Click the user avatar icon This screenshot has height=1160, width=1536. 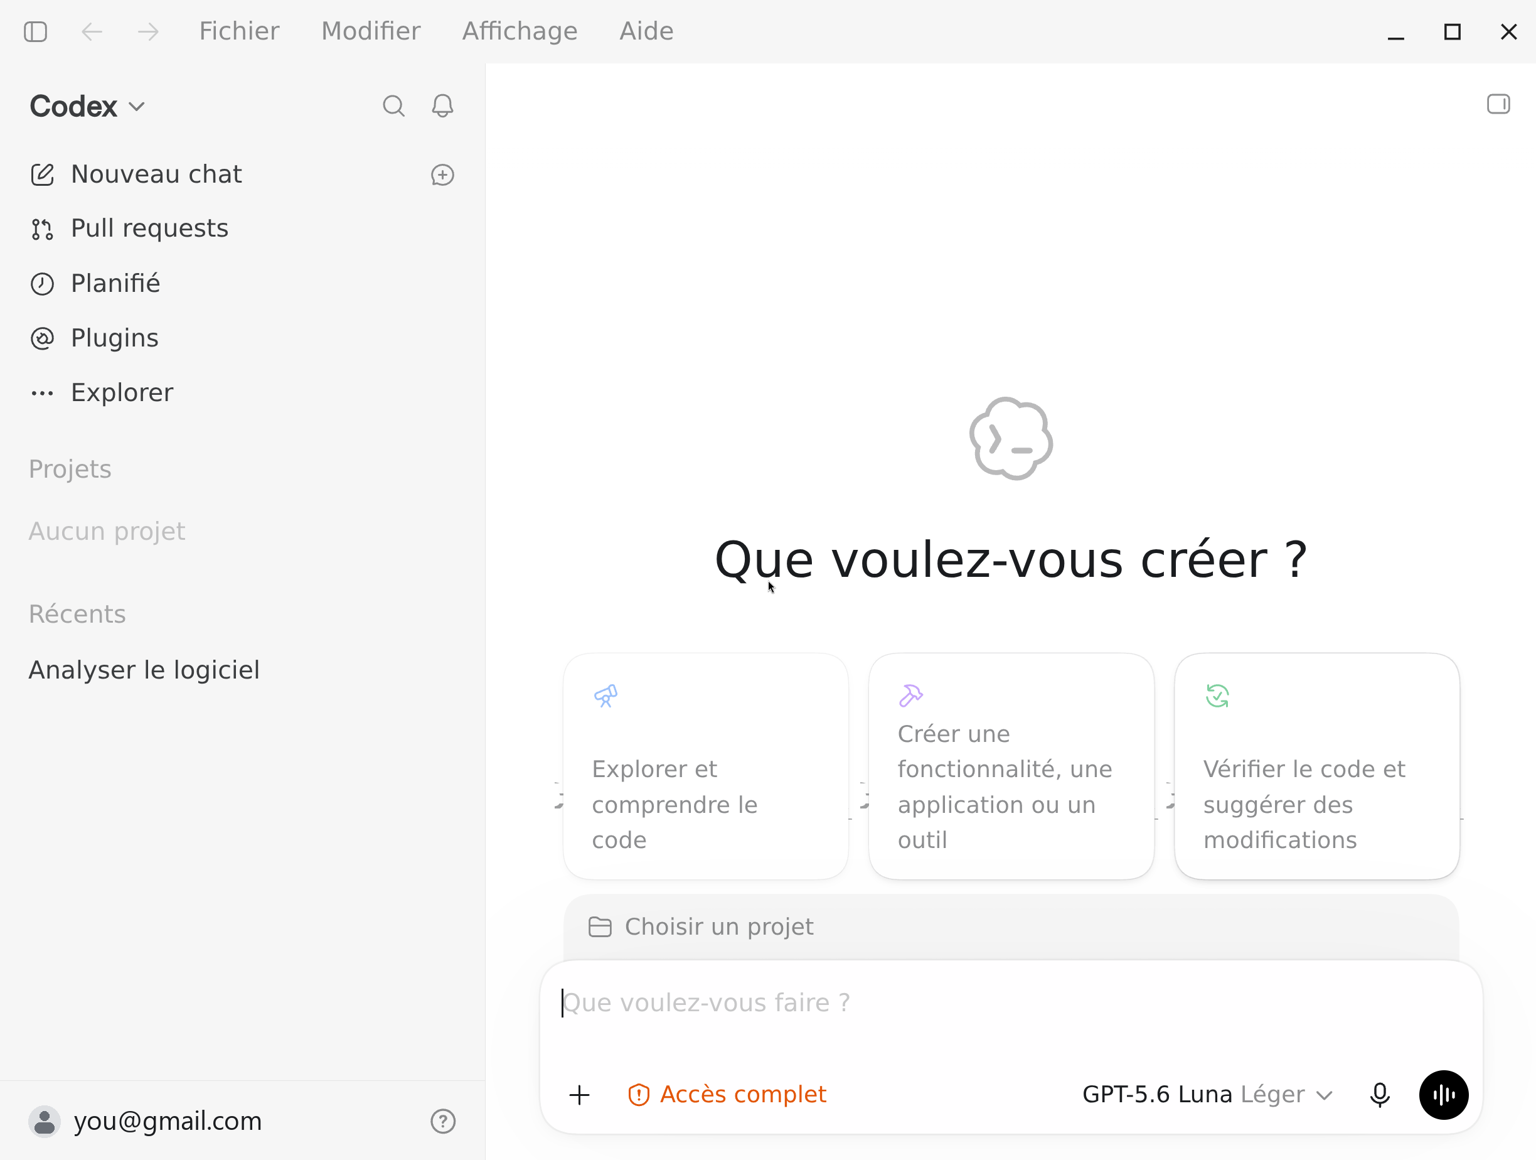pyautogui.click(x=45, y=1122)
